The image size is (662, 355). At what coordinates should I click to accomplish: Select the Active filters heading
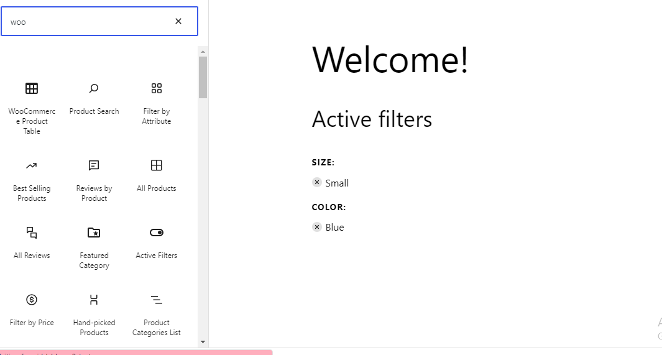click(x=372, y=119)
